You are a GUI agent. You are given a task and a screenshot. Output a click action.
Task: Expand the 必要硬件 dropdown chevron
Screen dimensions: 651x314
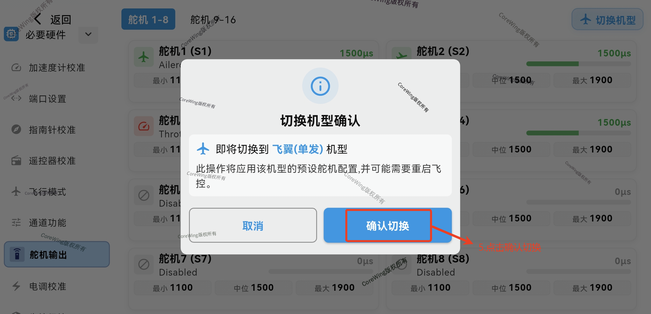click(x=88, y=35)
